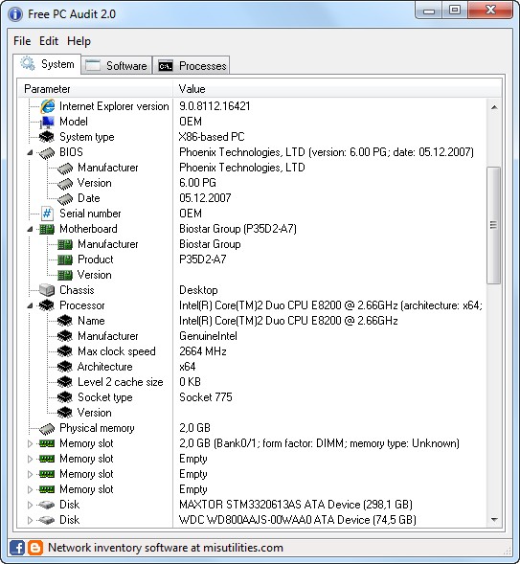
Task: Switch to the Processes tab
Action: click(192, 66)
